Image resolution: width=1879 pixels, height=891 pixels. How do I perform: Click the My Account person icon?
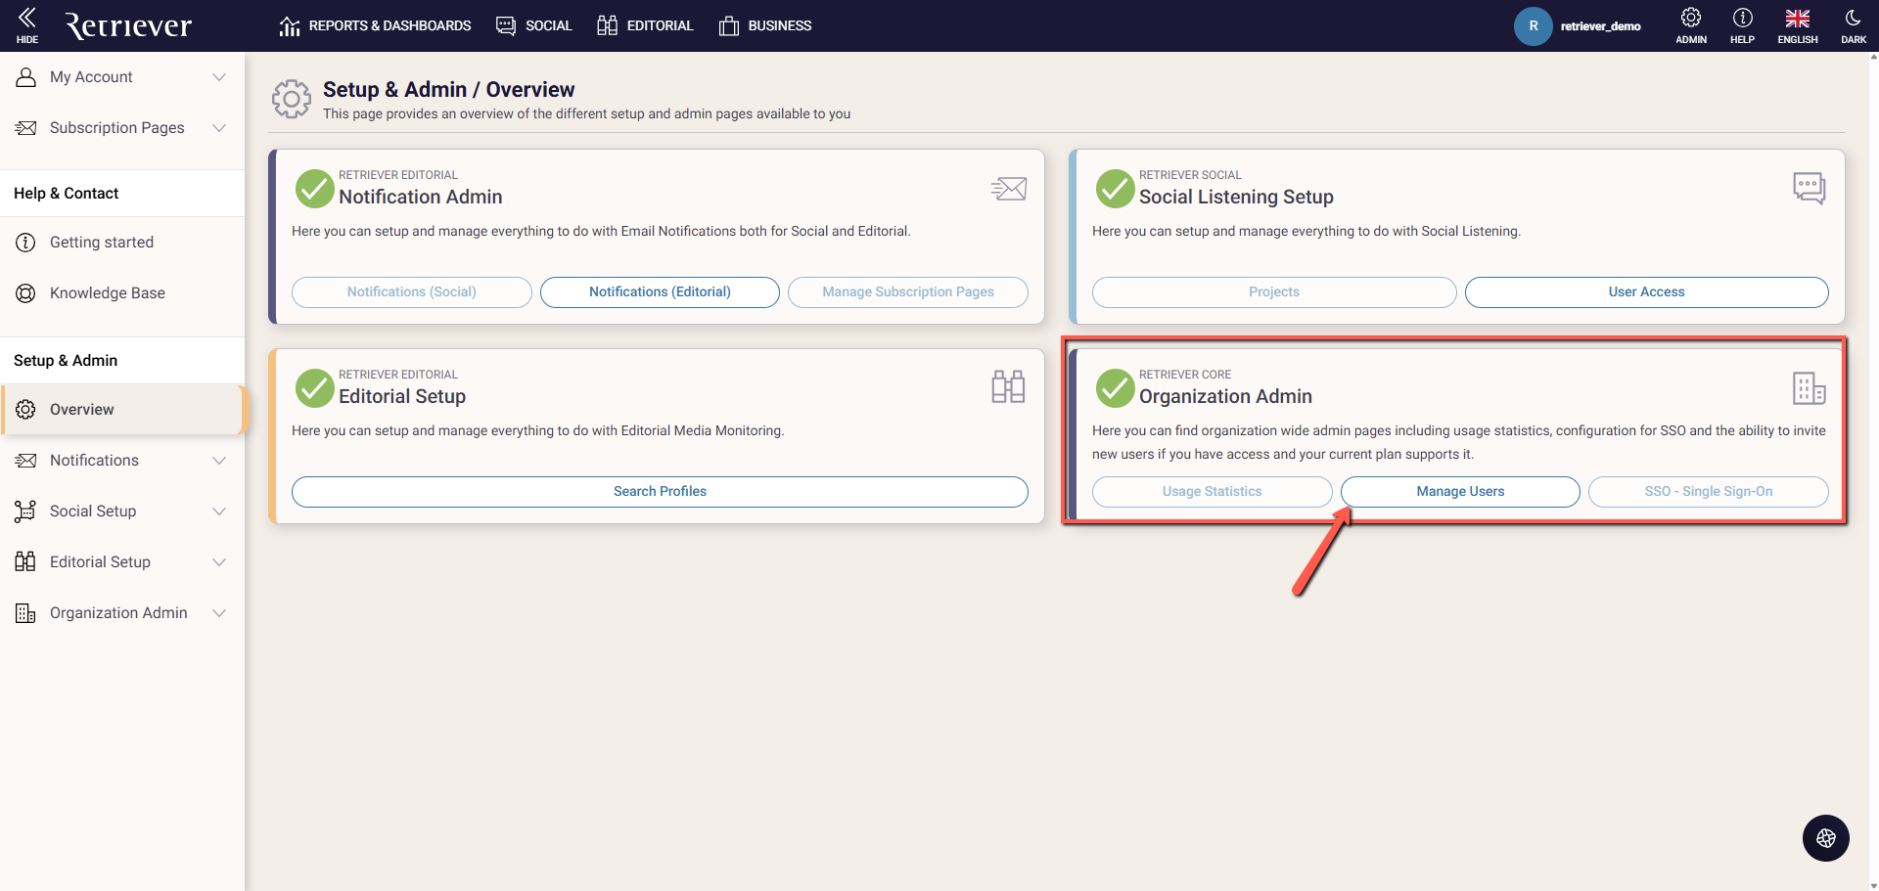pyautogui.click(x=26, y=77)
